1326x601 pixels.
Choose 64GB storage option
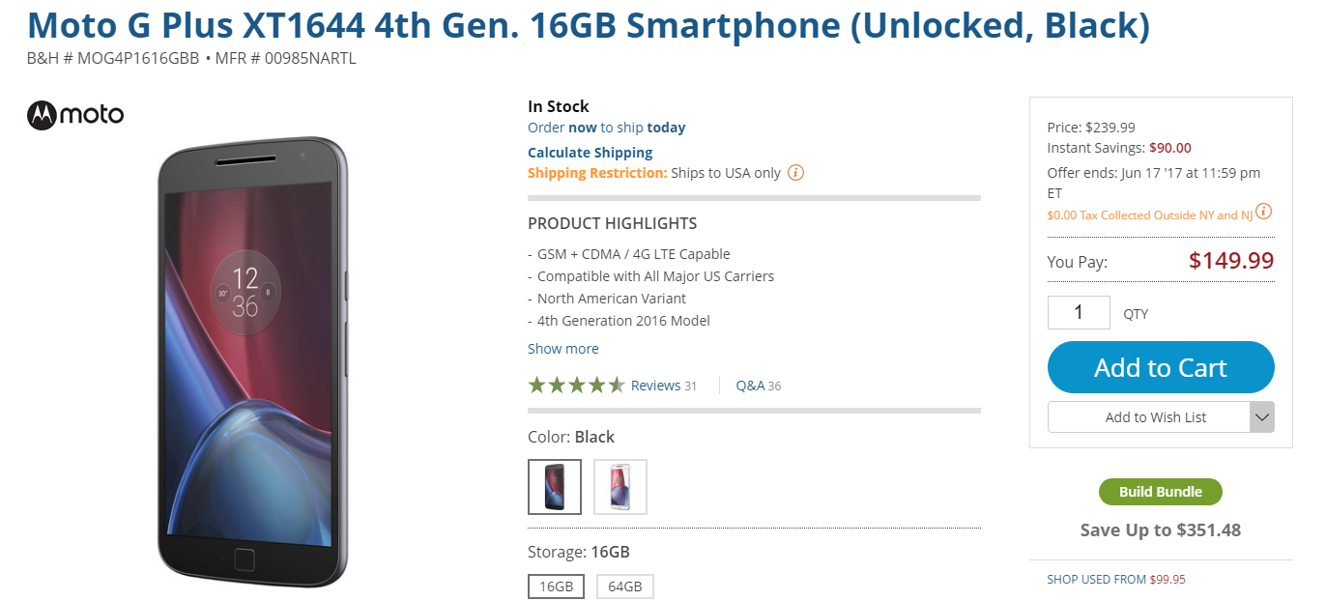click(624, 587)
